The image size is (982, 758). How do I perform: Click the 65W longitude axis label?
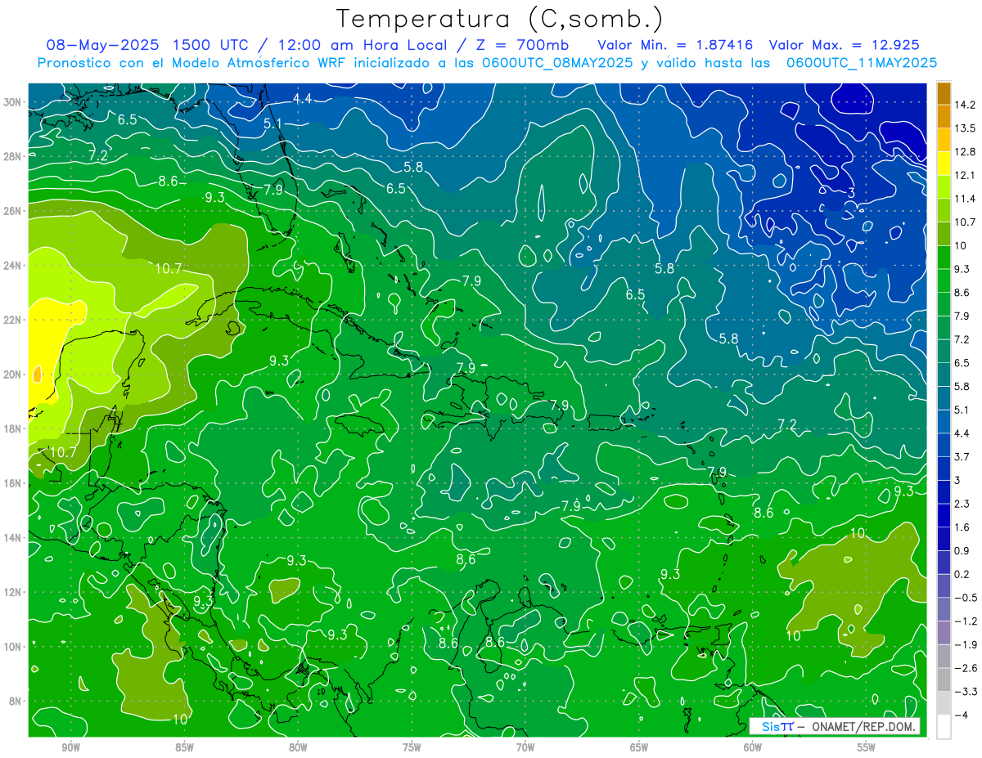(639, 748)
